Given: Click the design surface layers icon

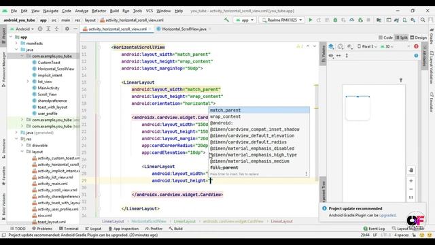Looking at the screenshot, I should [x=331, y=47].
